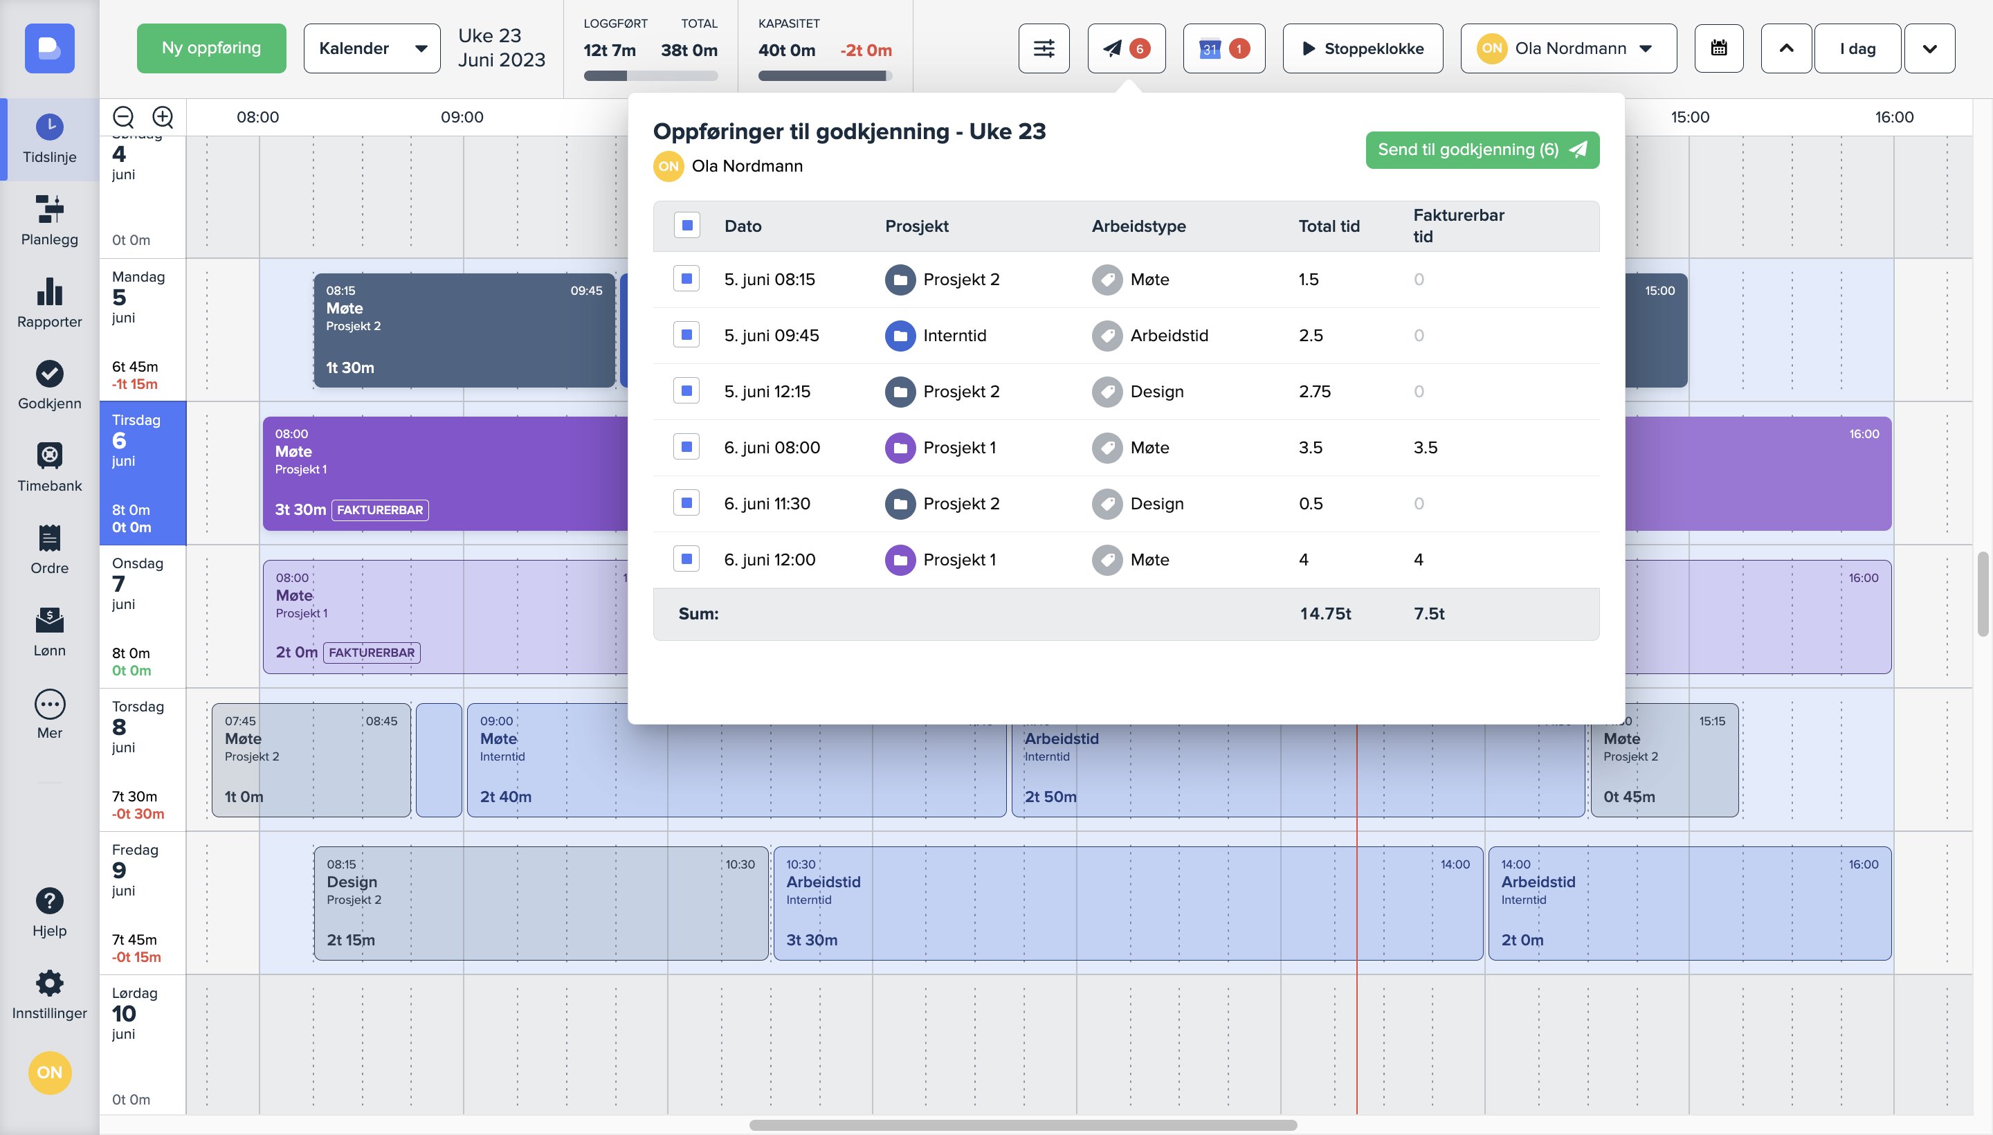Open Godkjenn in the sidebar

[49, 385]
